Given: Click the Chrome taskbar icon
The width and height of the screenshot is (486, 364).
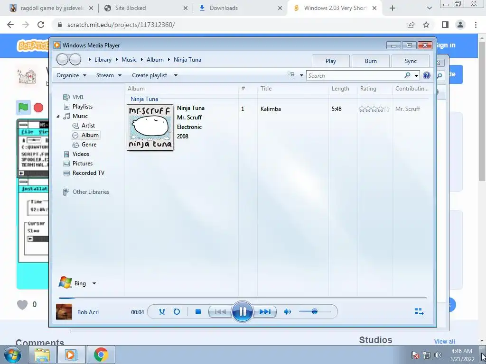Looking at the screenshot, I should coord(101,355).
